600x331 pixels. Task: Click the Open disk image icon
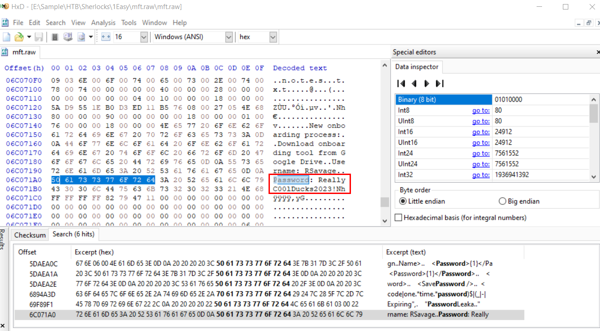(x=82, y=37)
